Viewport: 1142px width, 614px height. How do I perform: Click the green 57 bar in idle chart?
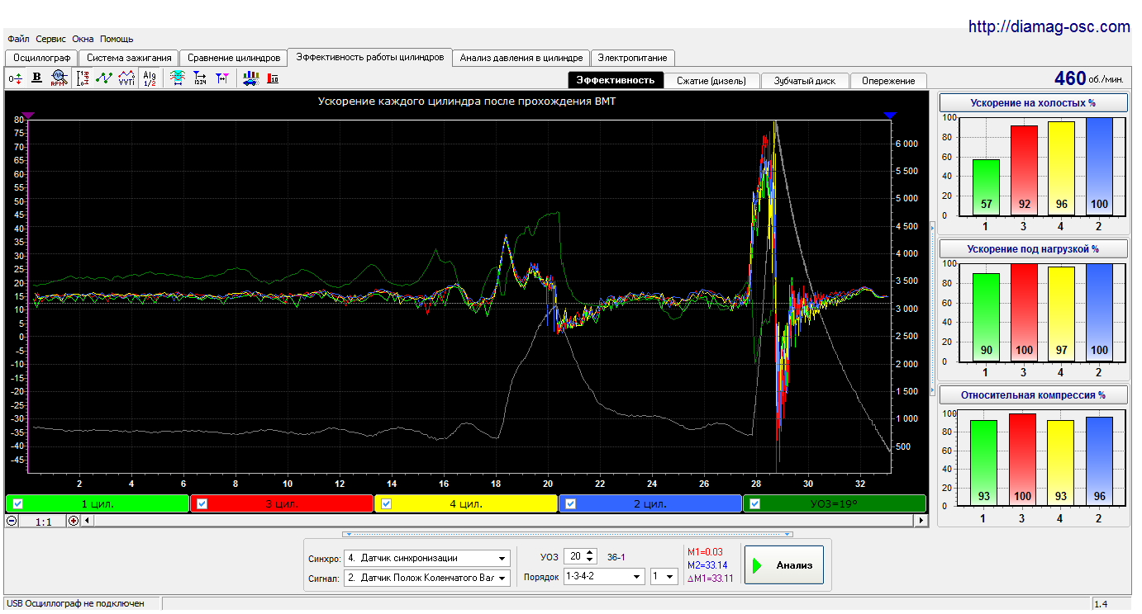click(x=986, y=187)
